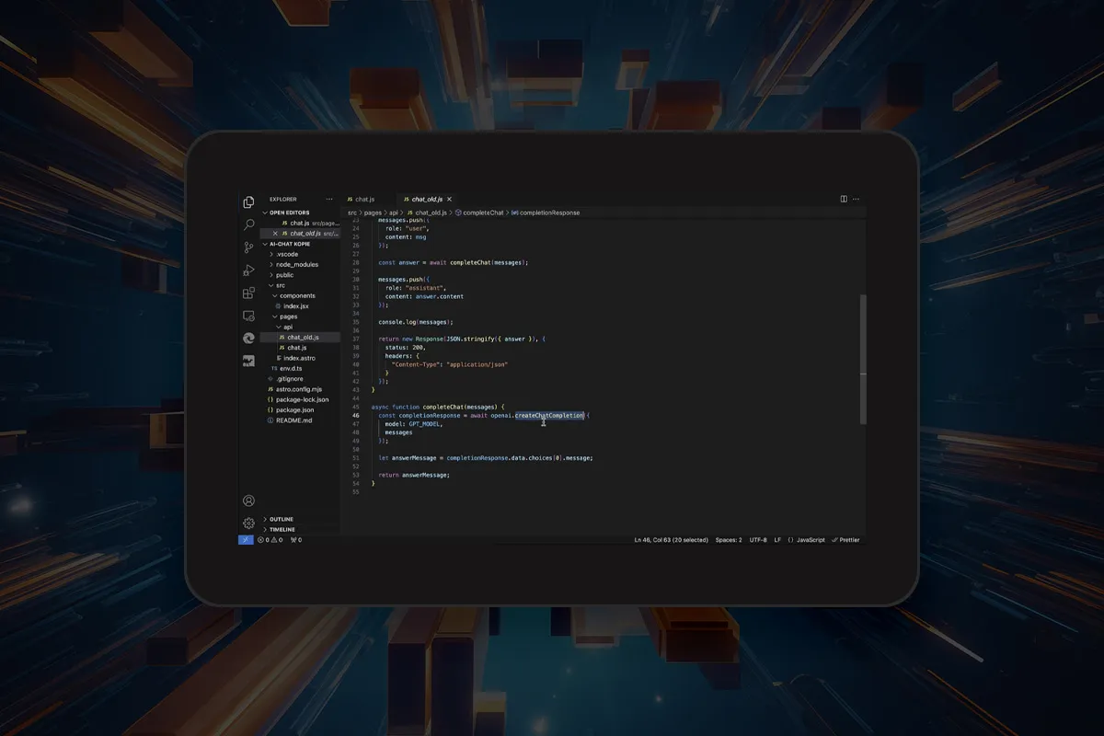Image resolution: width=1104 pixels, height=736 pixels.
Task: Open the Extensions view
Action: click(x=248, y=293)
